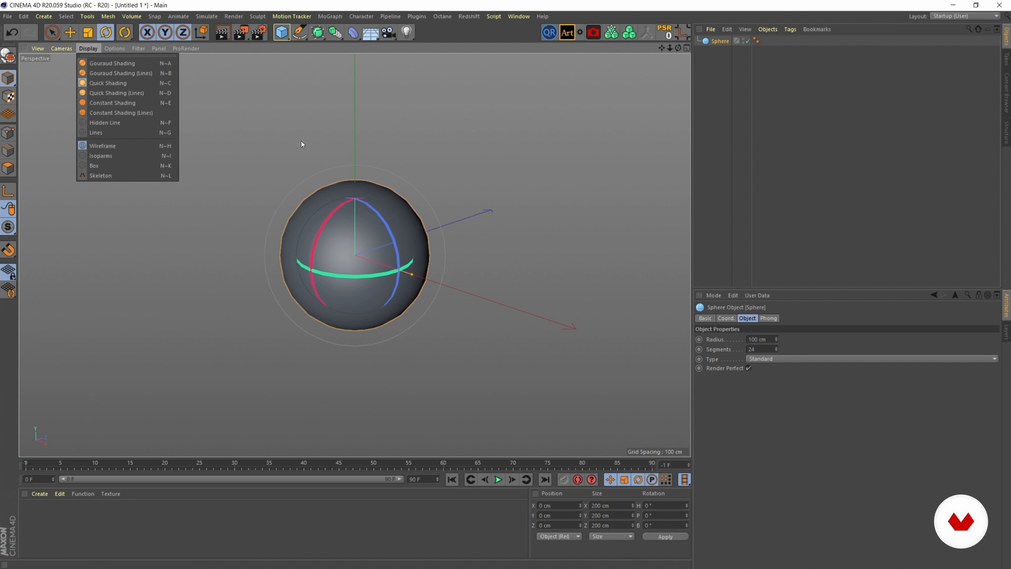1011x569 pixels.
Task: Toggle Z axis lock
Action: tap(183, 33)
